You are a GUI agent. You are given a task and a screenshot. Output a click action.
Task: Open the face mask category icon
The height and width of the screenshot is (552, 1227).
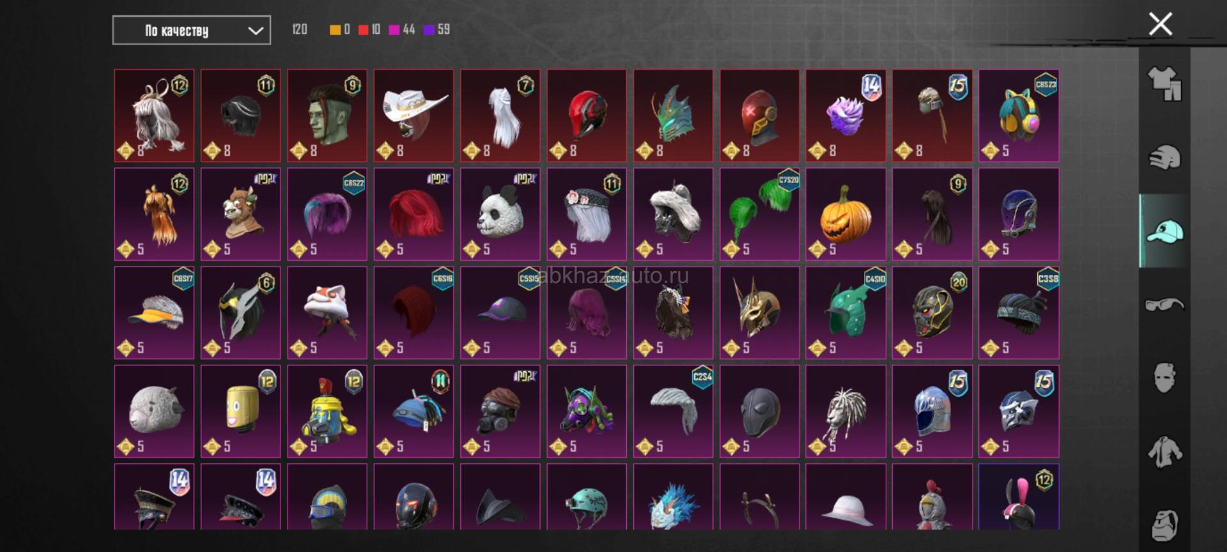[x=1164, y=378]
